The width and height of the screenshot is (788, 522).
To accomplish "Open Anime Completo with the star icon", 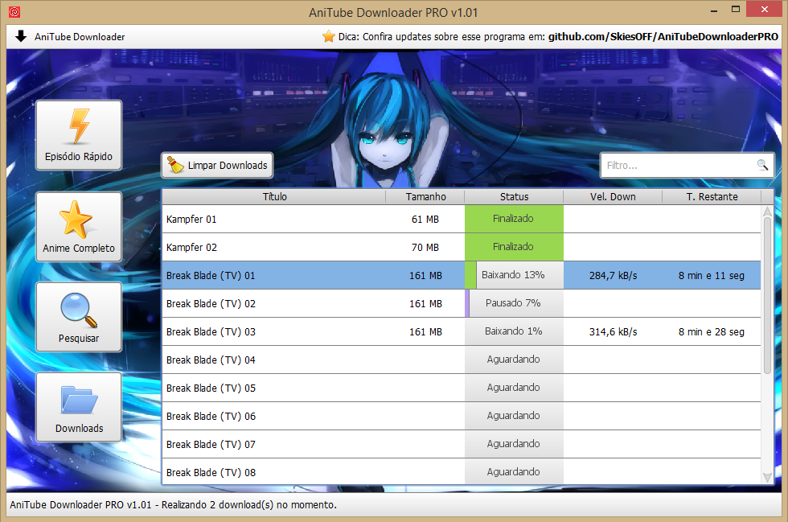I will [79, 227].
